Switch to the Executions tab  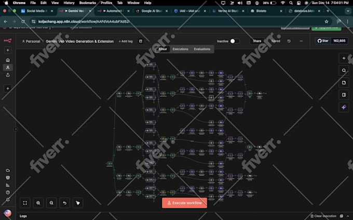[x=180, y=49]
